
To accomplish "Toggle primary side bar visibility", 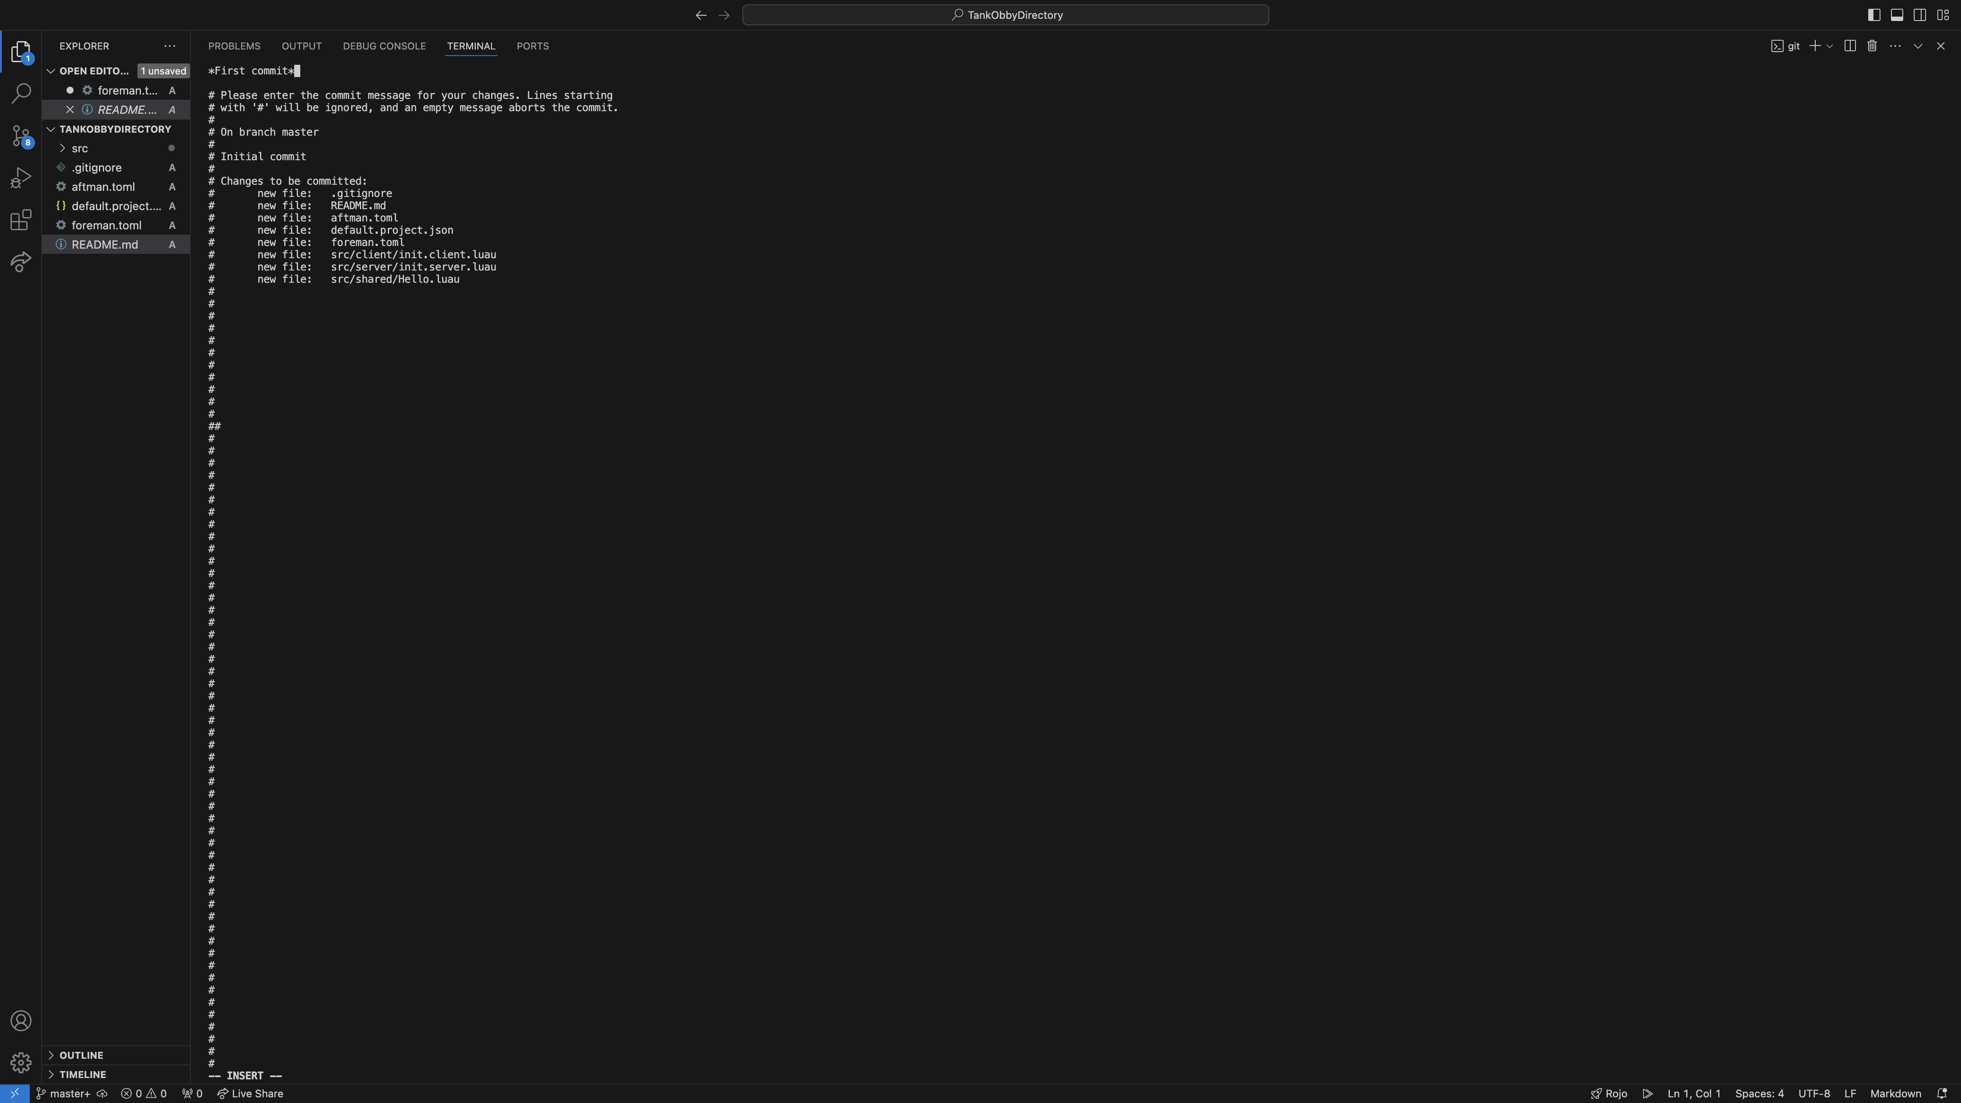I will (x=1874, y=15).
